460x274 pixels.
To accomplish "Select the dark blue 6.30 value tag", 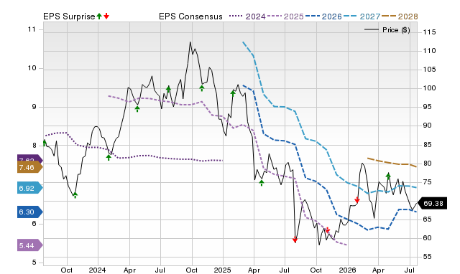I will [30, 212].
